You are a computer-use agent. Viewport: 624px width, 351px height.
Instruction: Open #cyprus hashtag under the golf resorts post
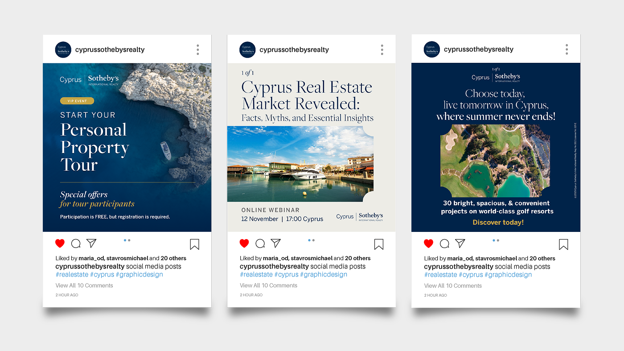coord(471,275)
